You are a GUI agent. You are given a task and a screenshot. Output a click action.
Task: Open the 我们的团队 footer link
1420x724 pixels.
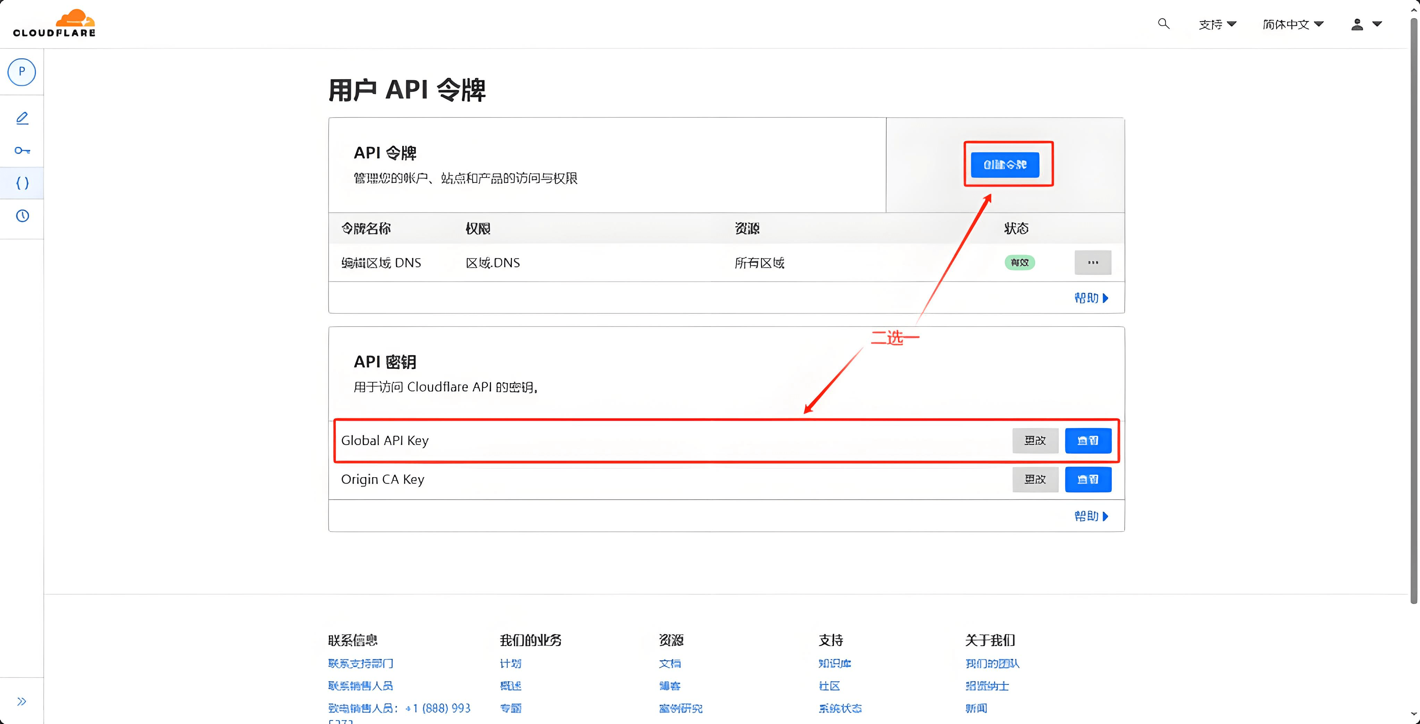(992, 663)
